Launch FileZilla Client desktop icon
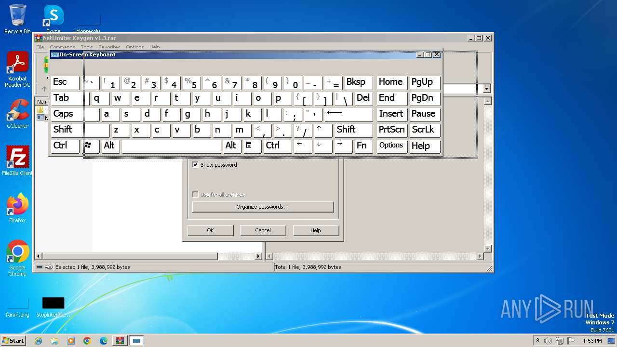 (x=17, y=161)
